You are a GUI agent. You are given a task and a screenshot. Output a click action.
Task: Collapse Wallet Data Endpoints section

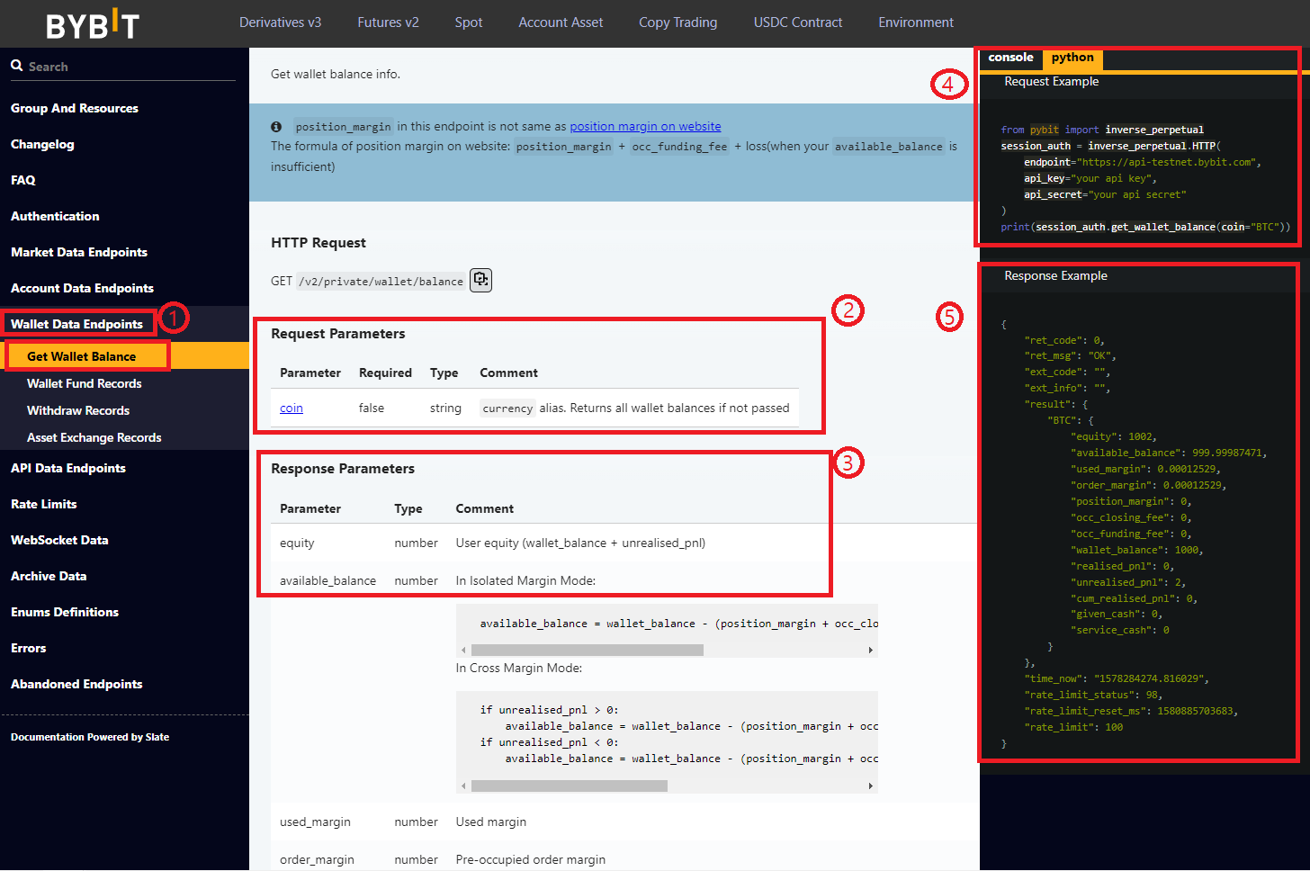pyautogui.click(x=76, y=324)
